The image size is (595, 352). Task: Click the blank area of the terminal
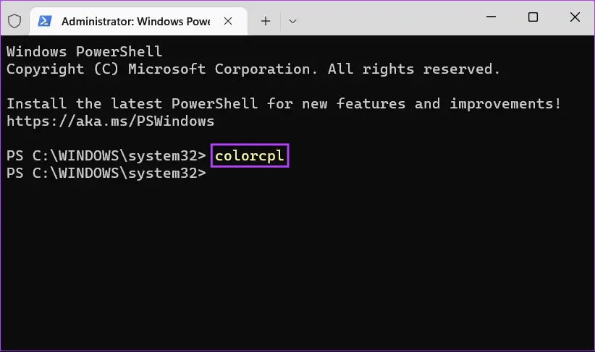tap(297, 267)
